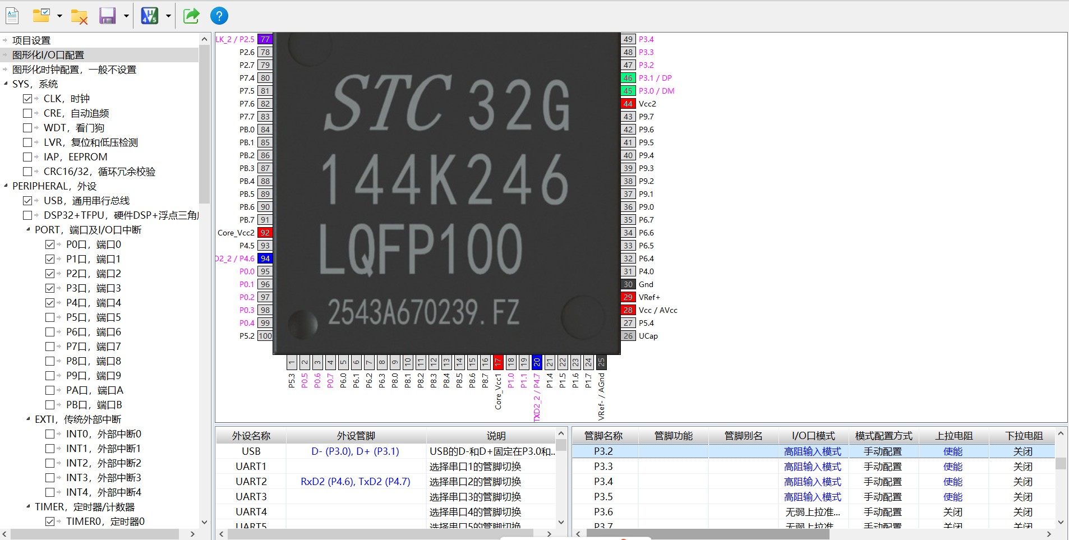Click the UART1 row in peripheral table
The height and width of the screenshot is (540, 1069).
386,467
